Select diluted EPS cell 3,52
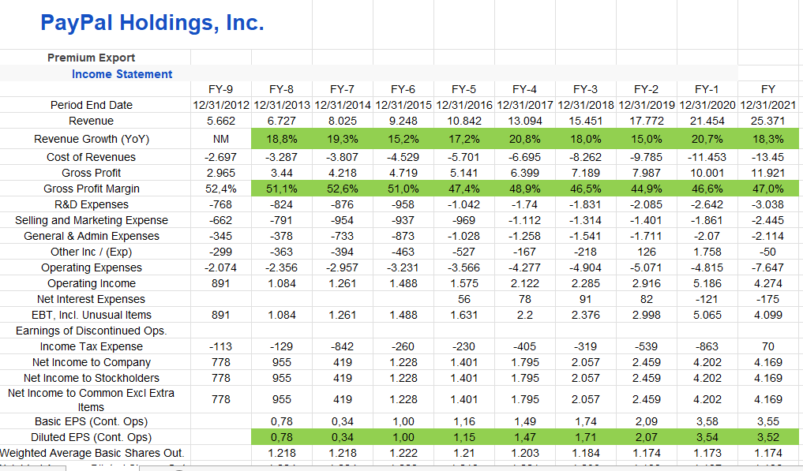Screen dimensions: 803x471 click(768, 437)
